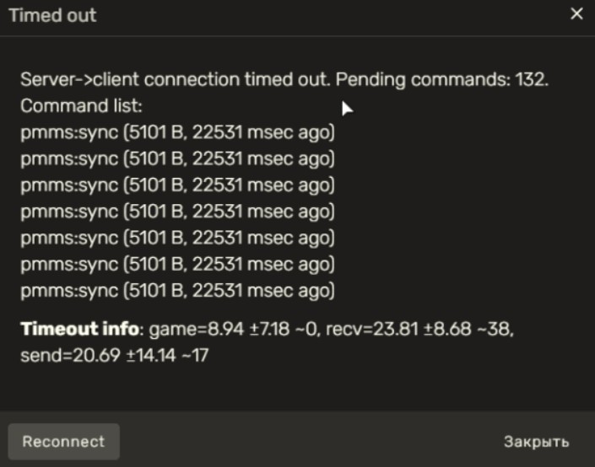Select the seventh, last pmms:sync line

click(177, 291)
